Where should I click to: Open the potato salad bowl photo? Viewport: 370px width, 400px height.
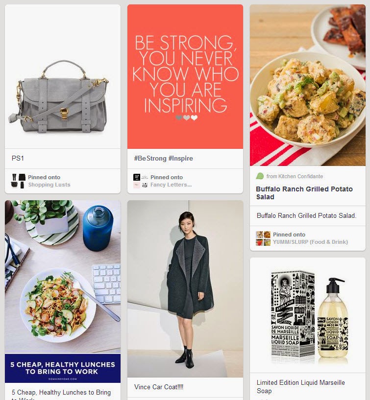coord(308,85)
